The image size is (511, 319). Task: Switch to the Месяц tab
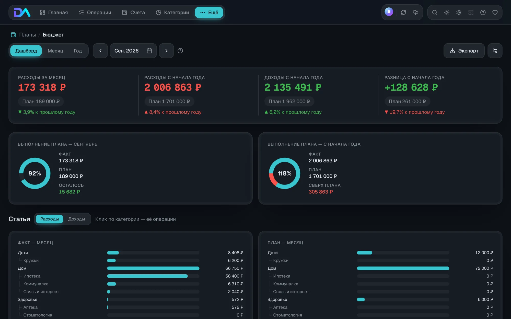(x=55, y=51)
